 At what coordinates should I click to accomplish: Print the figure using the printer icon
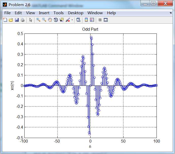point(23,20)
